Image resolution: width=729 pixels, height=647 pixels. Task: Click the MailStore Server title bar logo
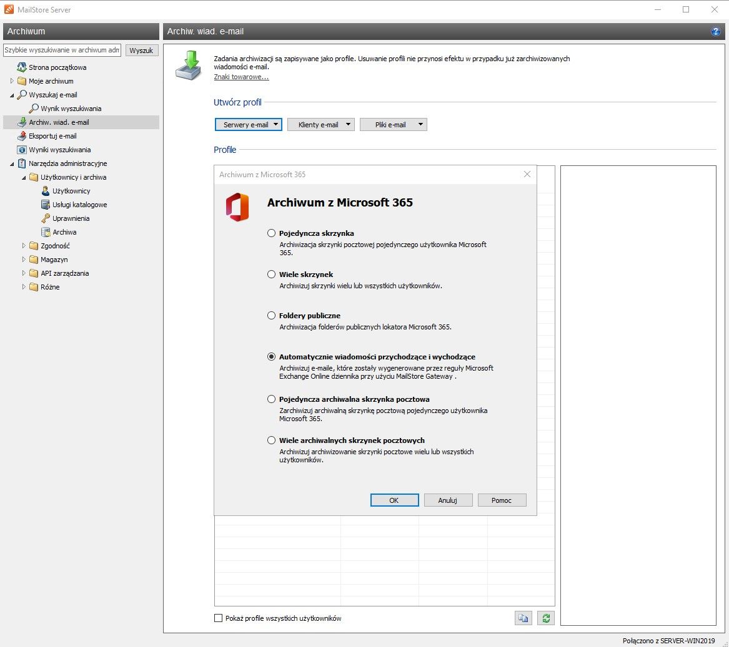[9, 9]
